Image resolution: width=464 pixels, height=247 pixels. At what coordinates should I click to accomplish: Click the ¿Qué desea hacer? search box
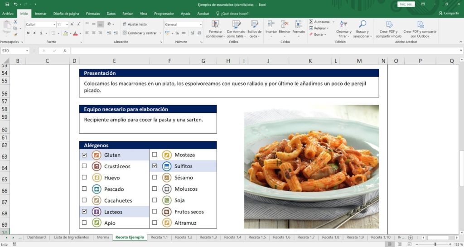(x=232, y=14)
